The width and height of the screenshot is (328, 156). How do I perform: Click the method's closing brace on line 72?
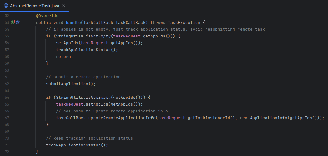(x=37, y=152)
